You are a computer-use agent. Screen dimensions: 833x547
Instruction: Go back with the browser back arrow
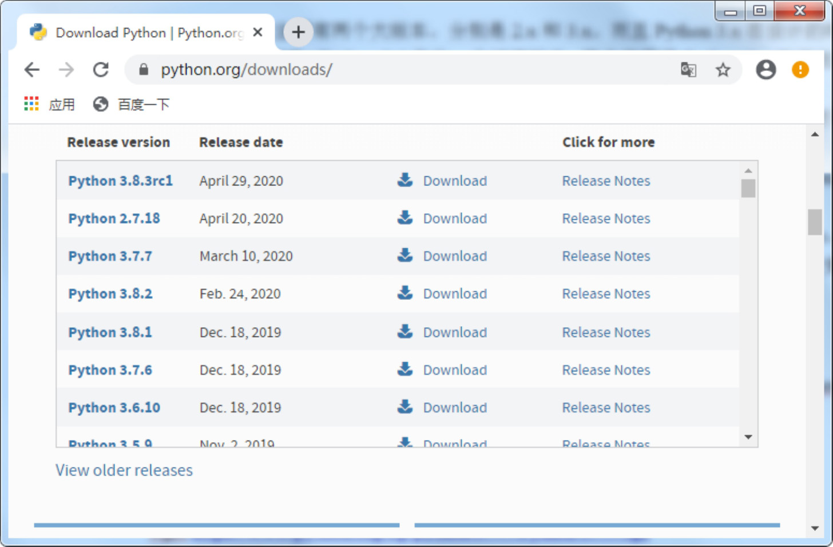[32, 70]
